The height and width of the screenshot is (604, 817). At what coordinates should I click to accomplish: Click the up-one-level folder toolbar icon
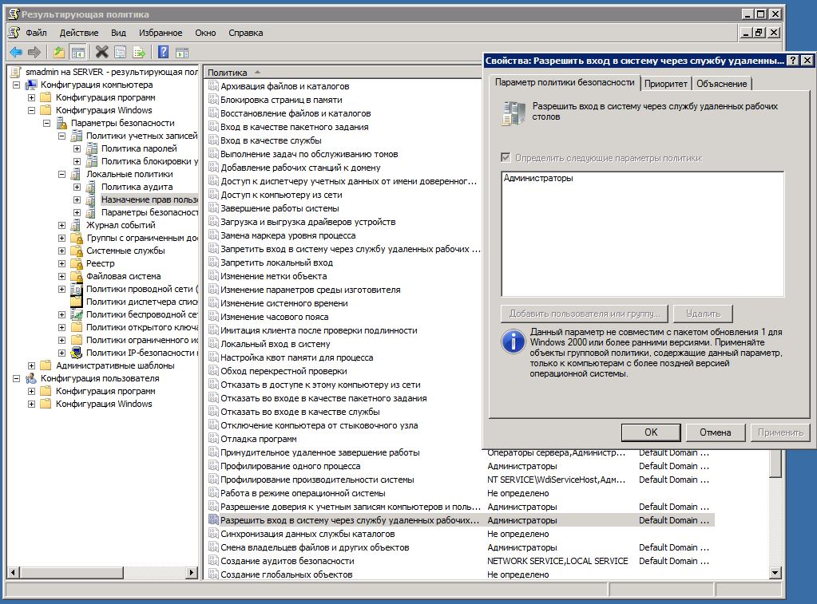click(x=59, y=52)
